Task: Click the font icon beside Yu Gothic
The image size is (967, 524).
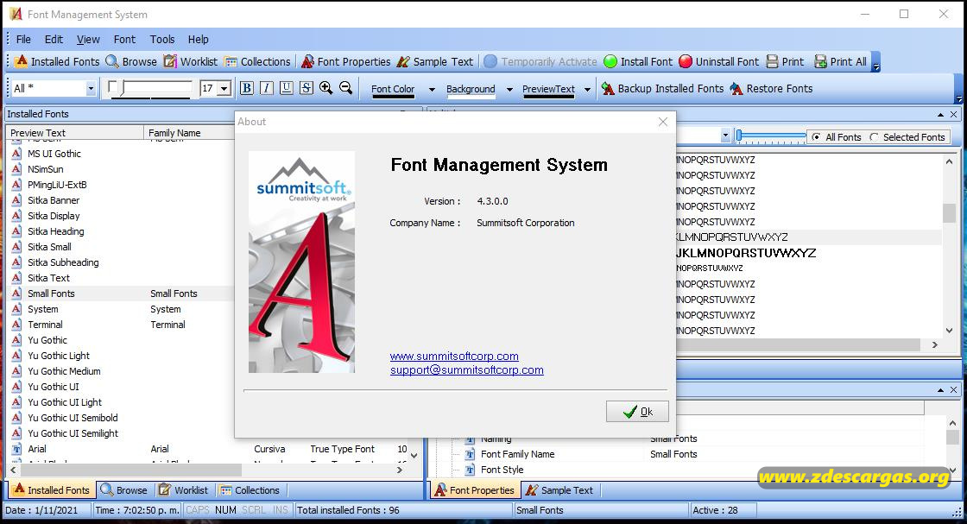Action: 16,340
